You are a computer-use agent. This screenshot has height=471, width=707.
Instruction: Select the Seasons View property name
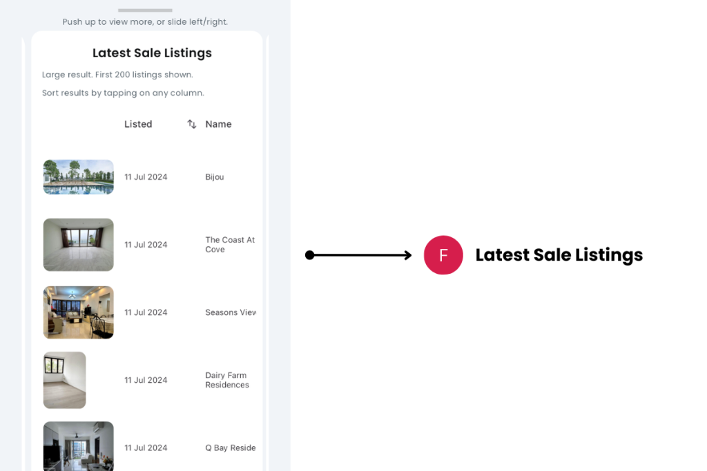(x=231, y=312)
